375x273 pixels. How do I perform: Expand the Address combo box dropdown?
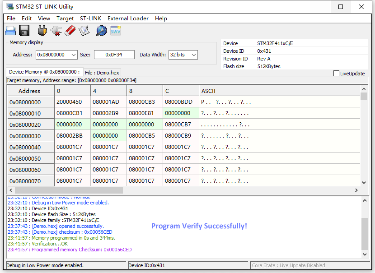tap(74, 55)
